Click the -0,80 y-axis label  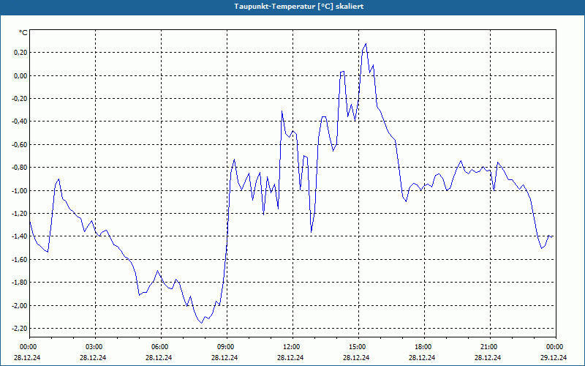[20, 168]
